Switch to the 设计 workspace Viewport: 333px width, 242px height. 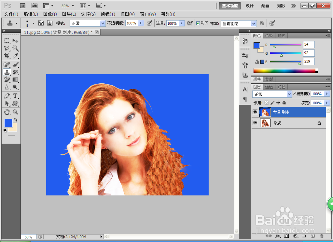coord(250,6)
